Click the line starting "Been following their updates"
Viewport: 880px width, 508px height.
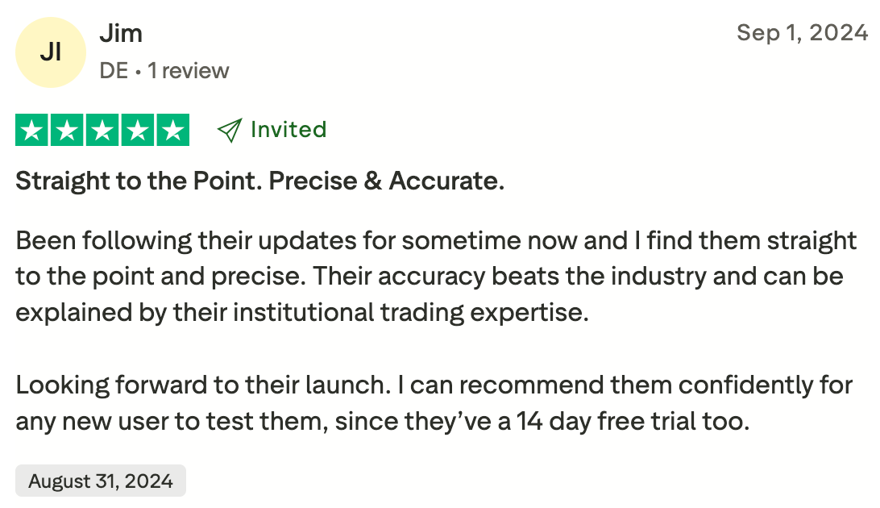(x=435, y=240)
